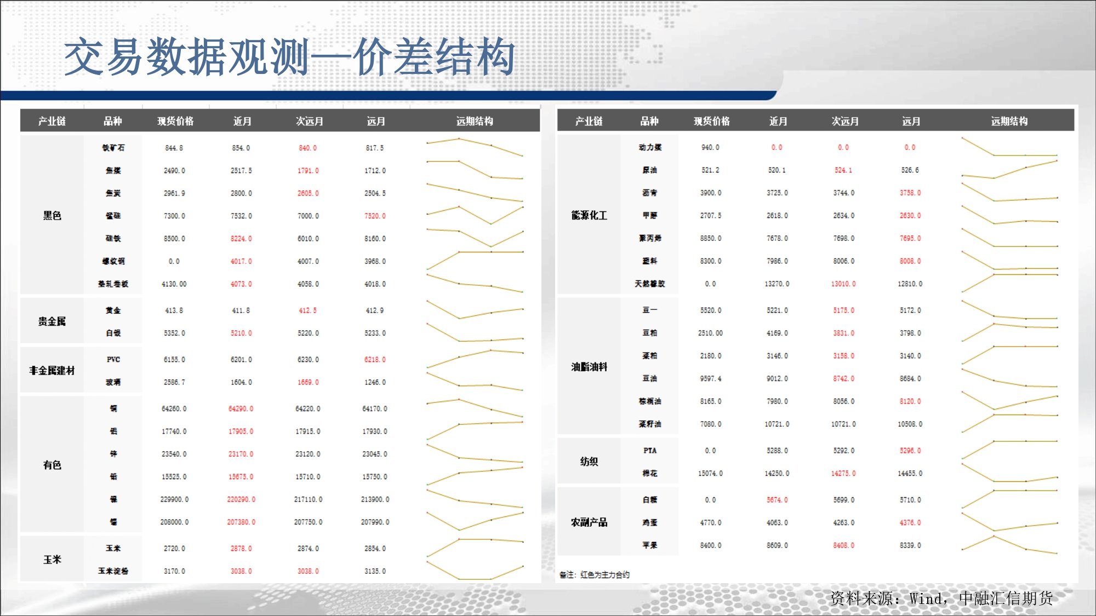
Task: Click the sparkline in the 844.8 row
Action: pyautogui.click(x=475, y=147)
